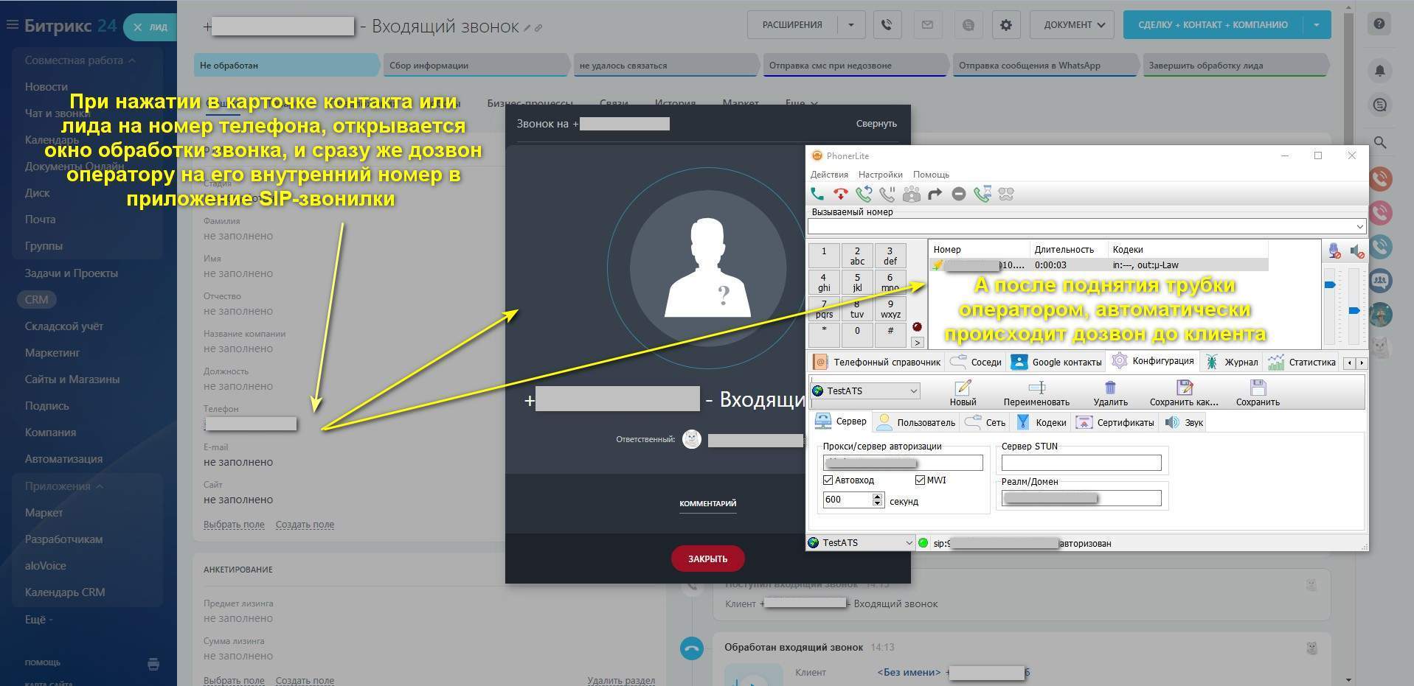Click the phone call icon in lead header
Image resolution: width=1414 pixels, height=686 pixels.
point(887,25)
